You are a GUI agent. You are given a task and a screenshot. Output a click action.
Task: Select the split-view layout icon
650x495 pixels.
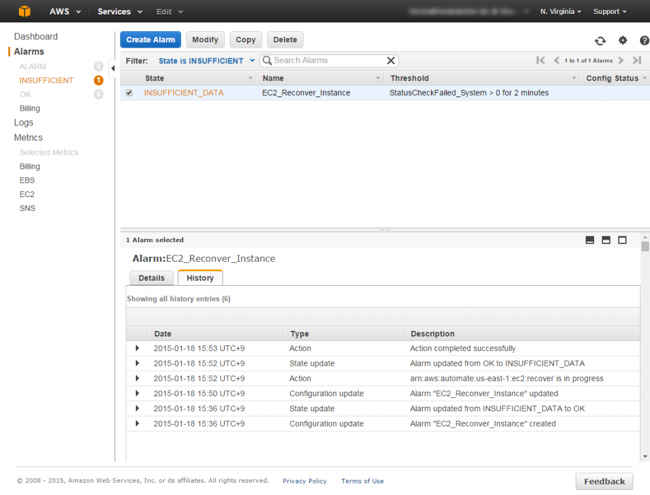point(606,240)
